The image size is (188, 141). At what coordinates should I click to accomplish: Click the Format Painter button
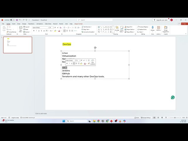tap(11, 32)
